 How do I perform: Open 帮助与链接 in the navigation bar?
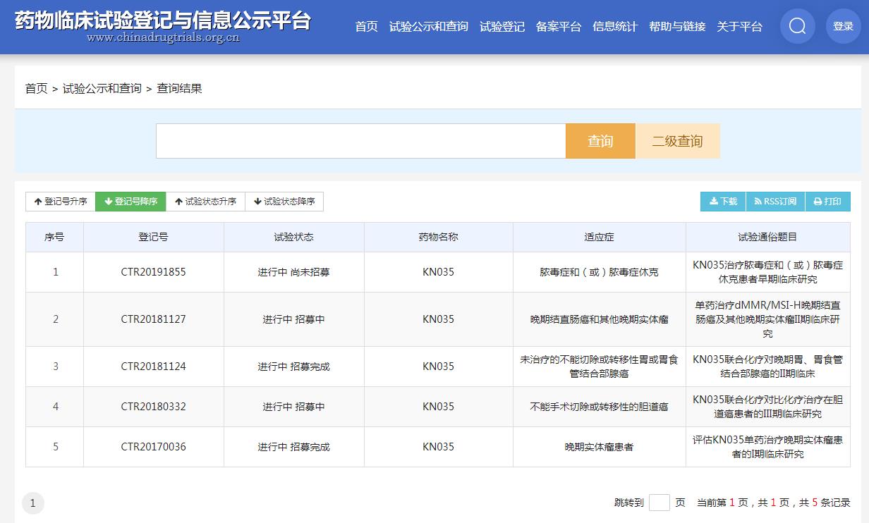pyautogui.click(x=676, y=27)
